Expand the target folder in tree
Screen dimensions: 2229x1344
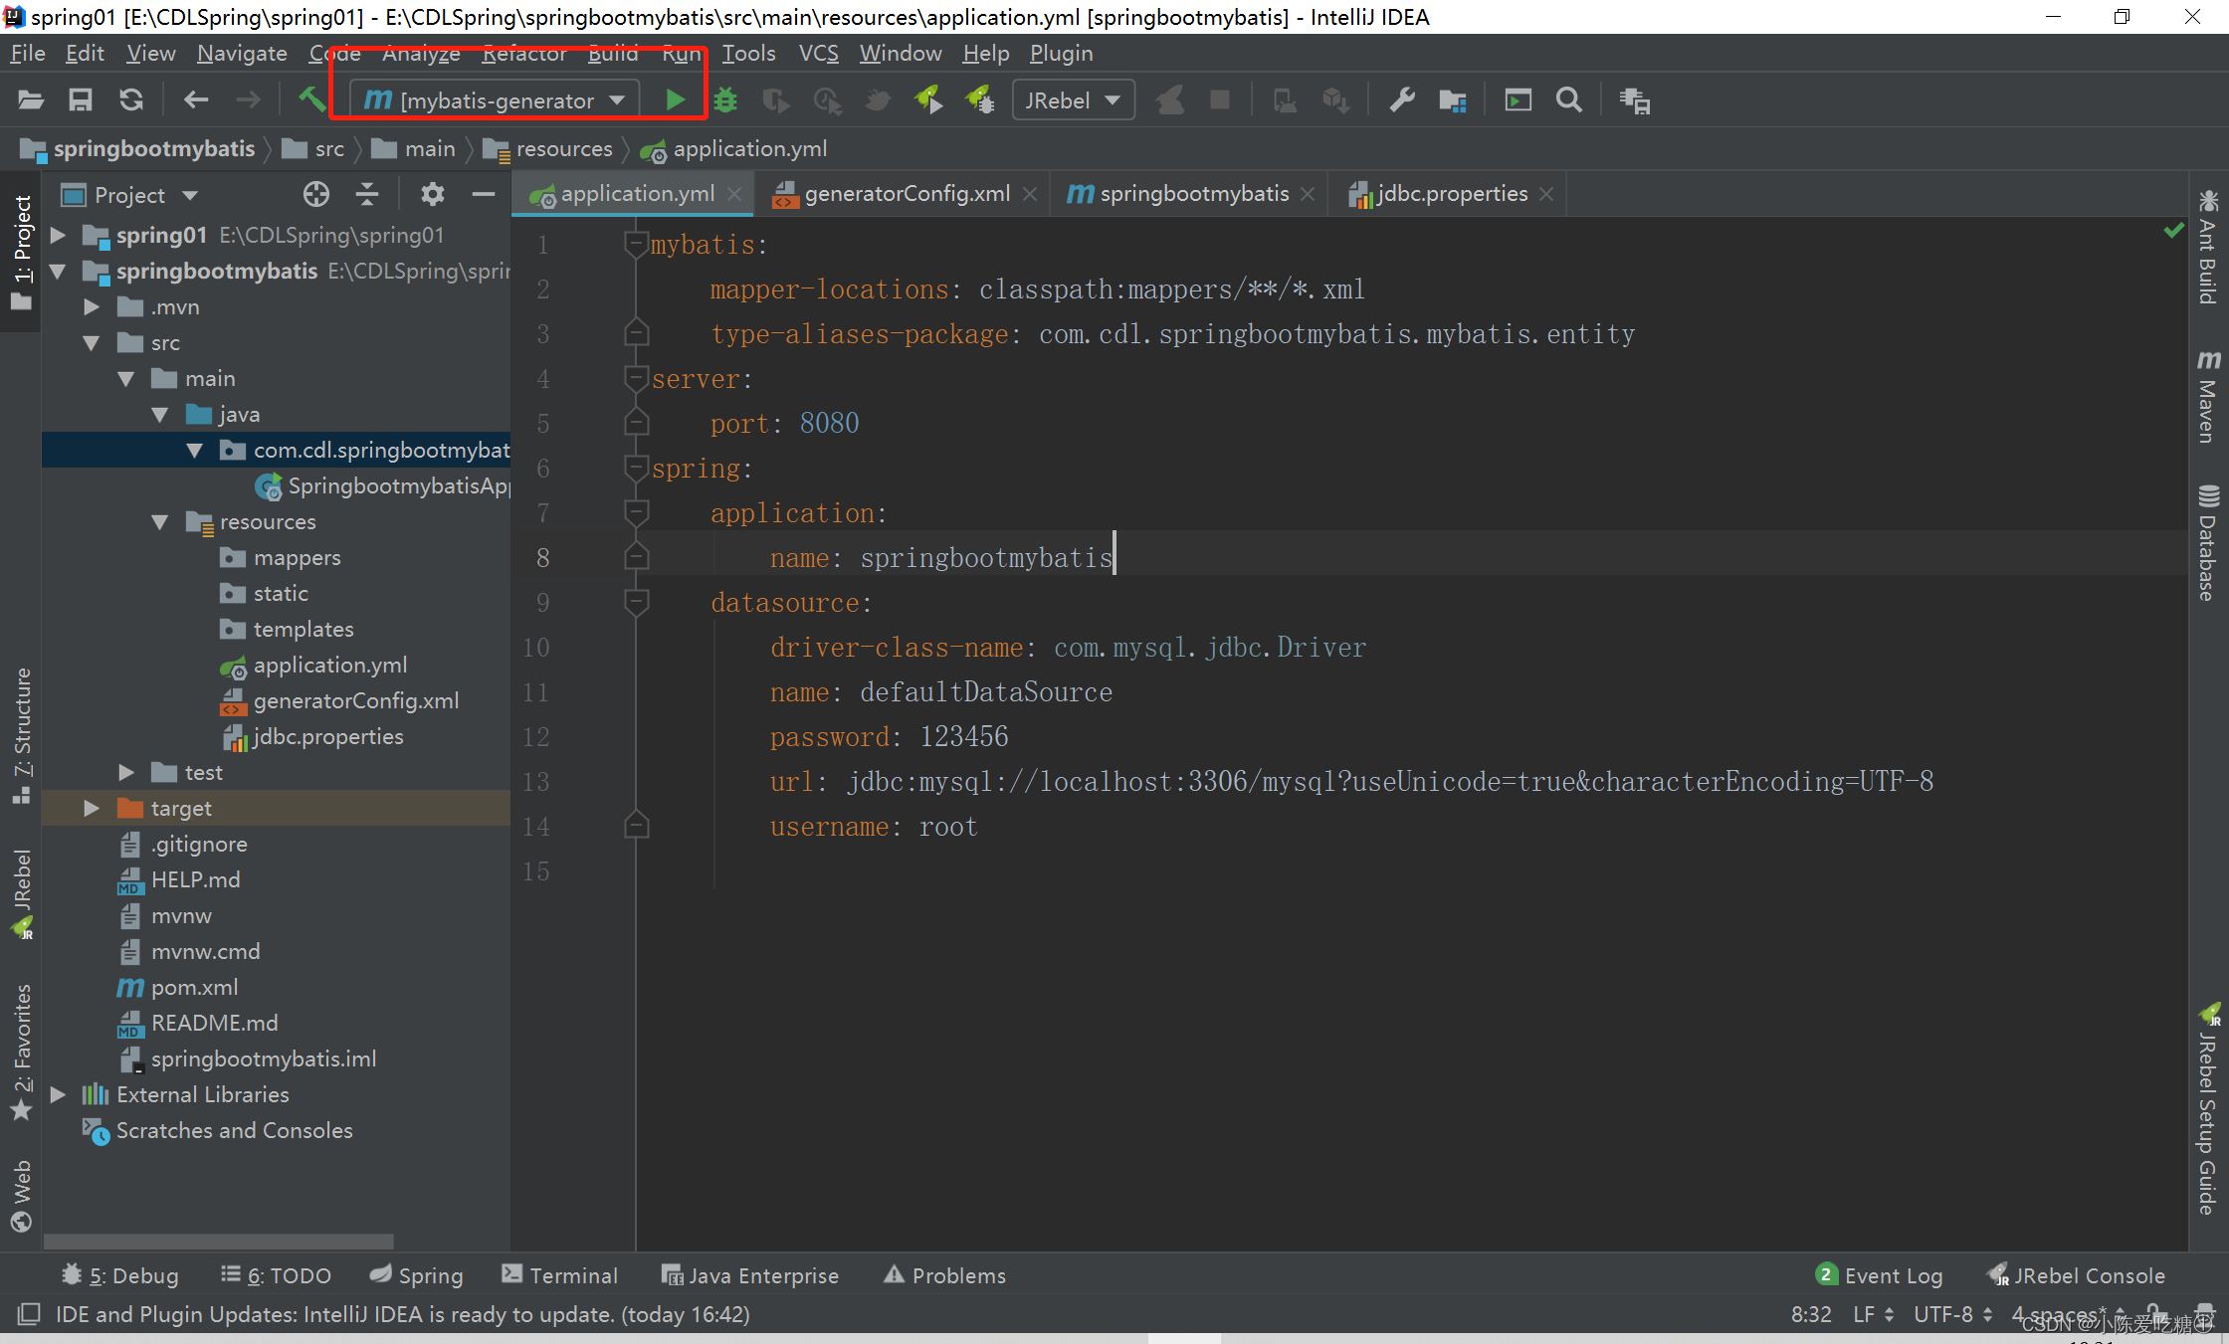pyautogui.click(x=92, y=808)
